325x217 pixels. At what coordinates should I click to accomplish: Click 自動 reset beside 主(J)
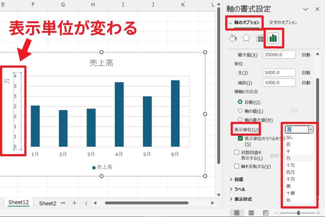(306, 72)
